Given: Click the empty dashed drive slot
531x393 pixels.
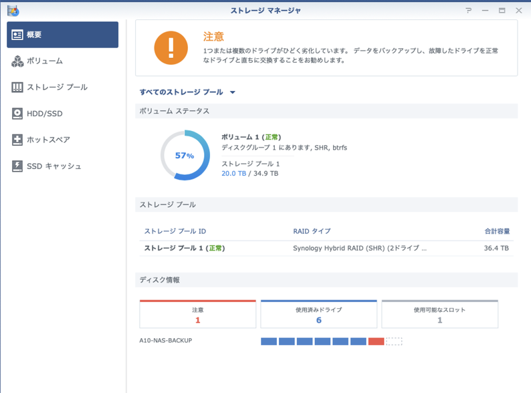Looking at the screenshot, I should pos(394,341).
